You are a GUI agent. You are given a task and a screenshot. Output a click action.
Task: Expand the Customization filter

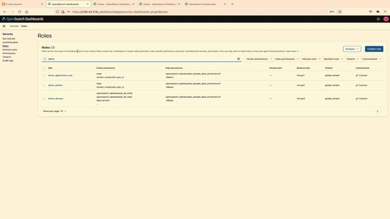click(x=372, y=59)
